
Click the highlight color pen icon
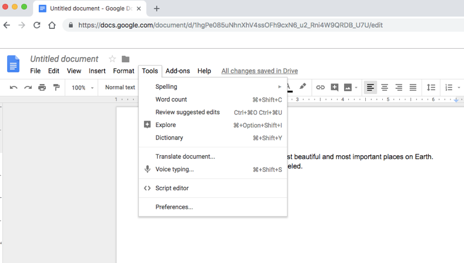click(x=302, y=86)
